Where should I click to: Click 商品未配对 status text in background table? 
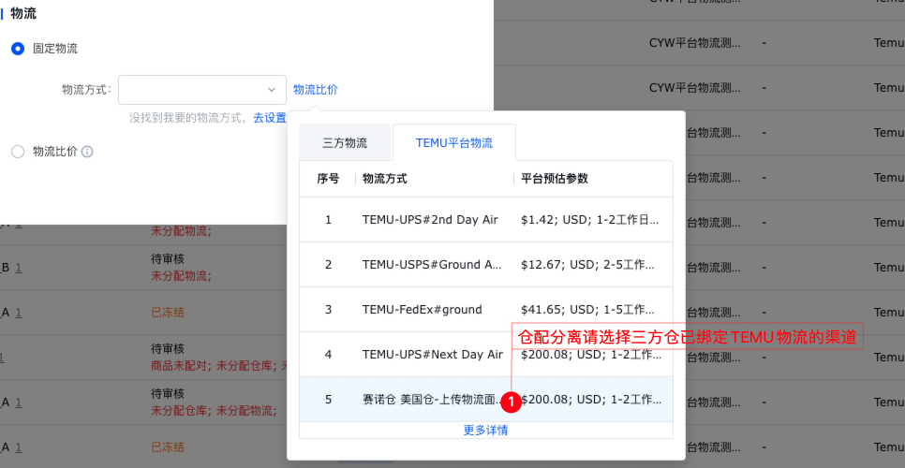178,365
